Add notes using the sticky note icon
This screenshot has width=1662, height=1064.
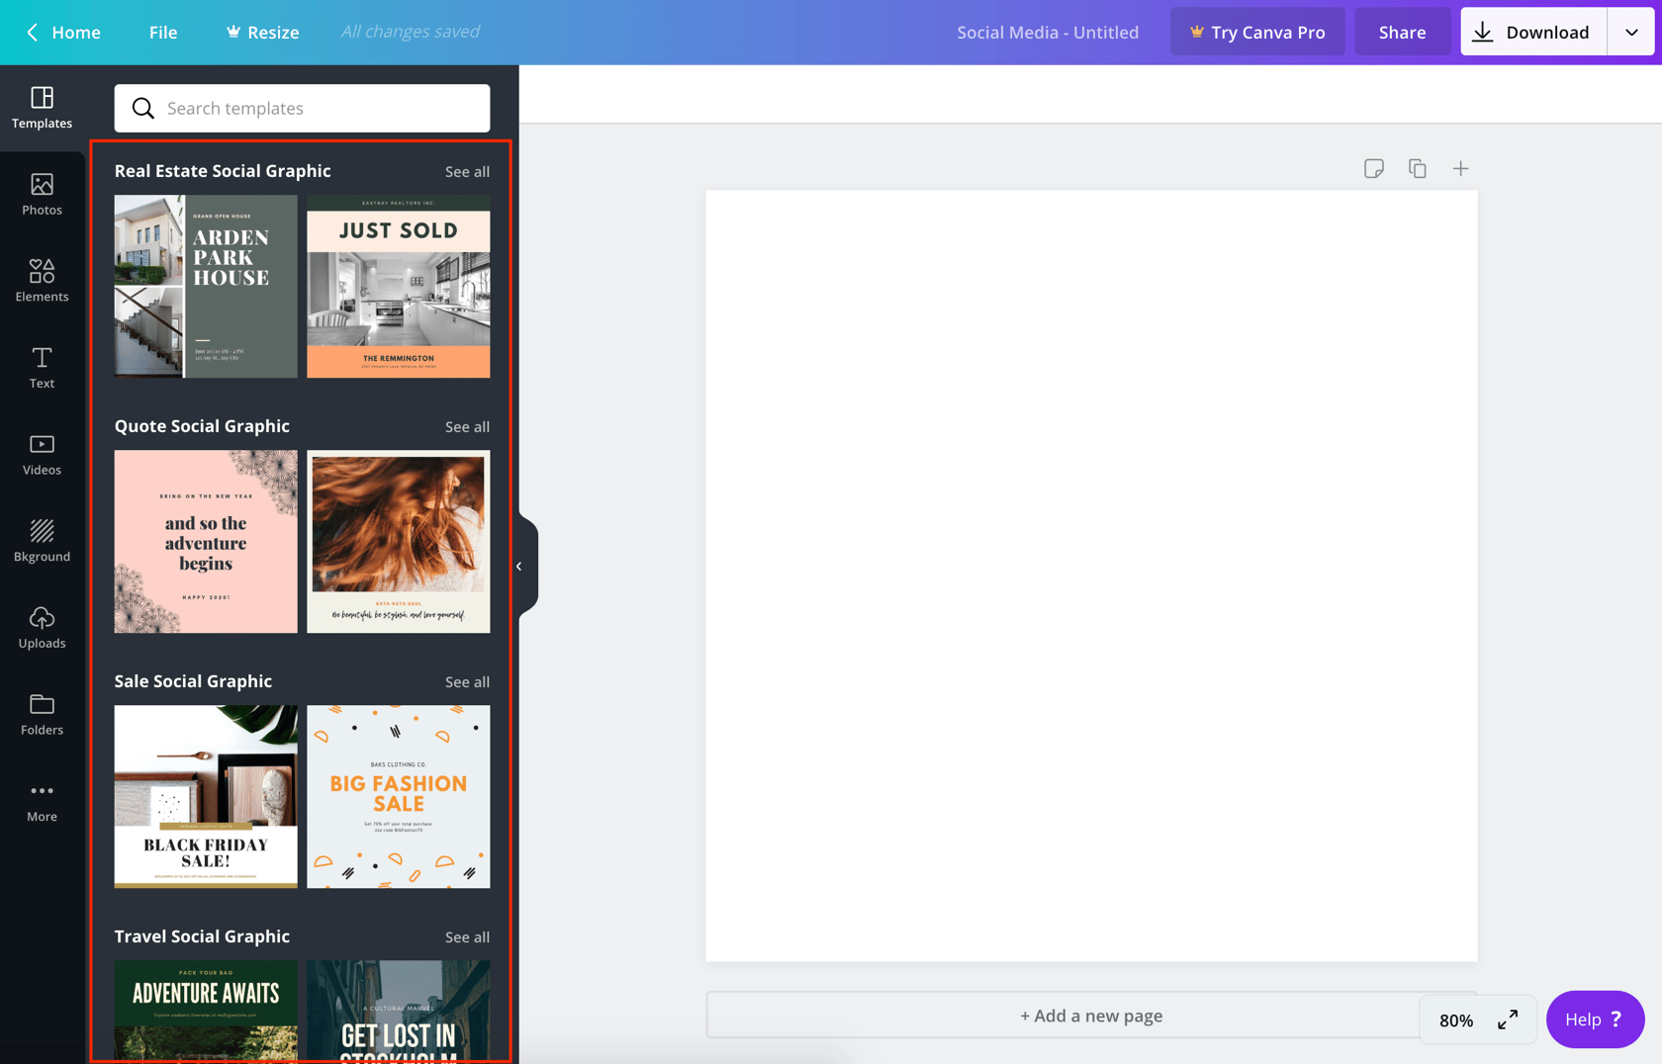[x=1374, y=168]
